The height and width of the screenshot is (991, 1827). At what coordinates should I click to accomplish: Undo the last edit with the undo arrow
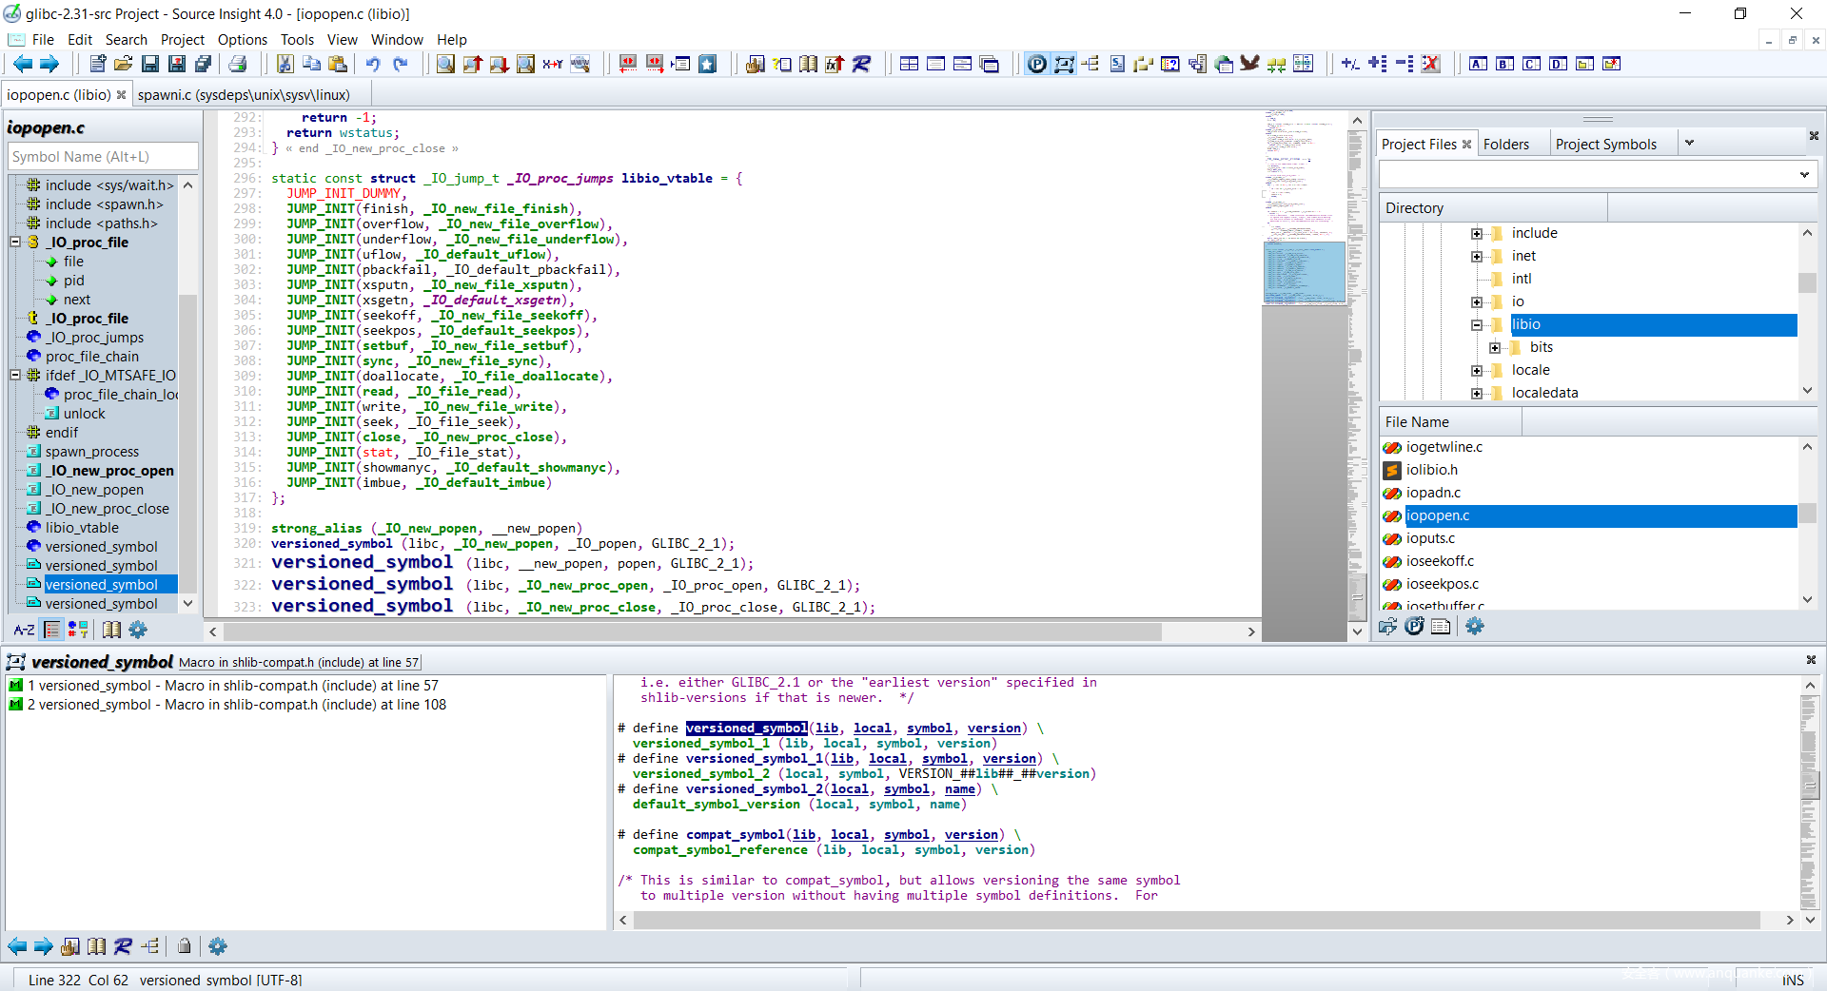(x=373, y=64)
